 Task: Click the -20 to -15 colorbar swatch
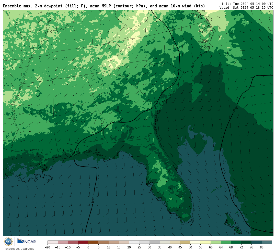(53, 242)
